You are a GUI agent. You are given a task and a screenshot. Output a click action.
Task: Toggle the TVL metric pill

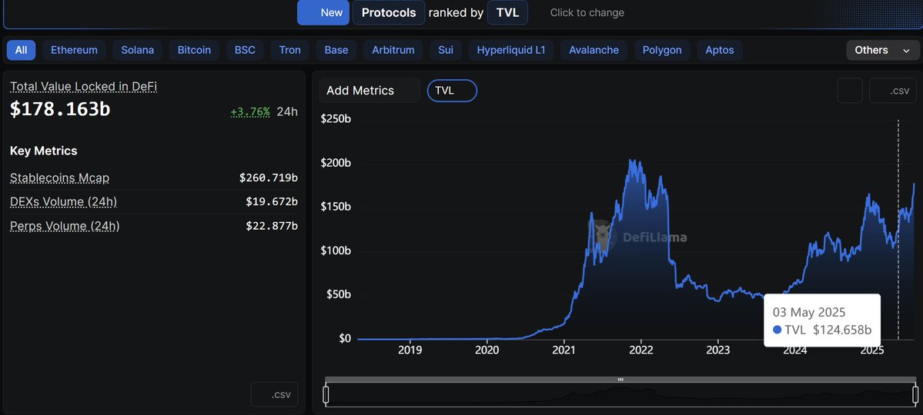pos(452,91)
